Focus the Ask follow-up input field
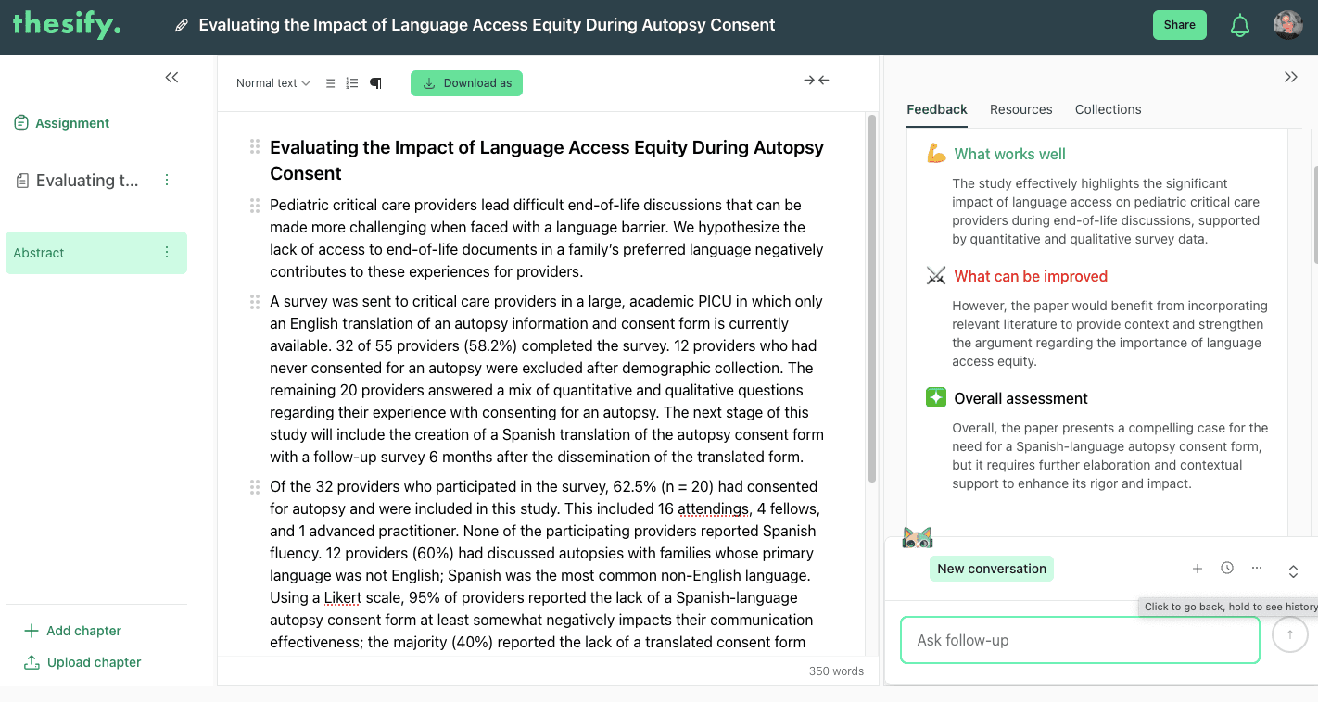Image resolution: width=1318 pixels, height=702 pixels. 1080,640
